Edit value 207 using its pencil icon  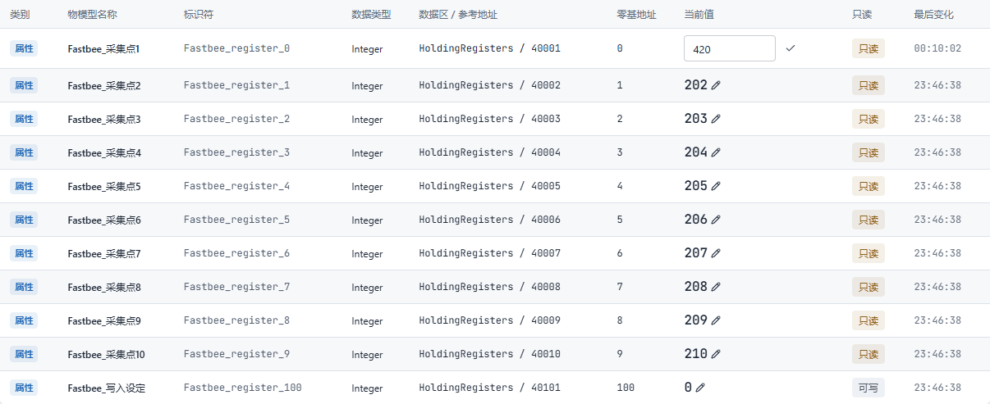coord(716,253)
